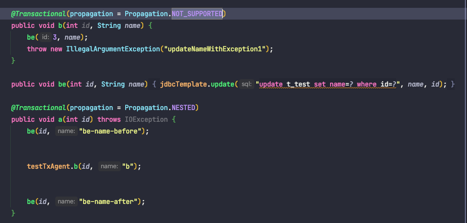Click the throw keyword
The width and height of the screenshot is (467, 223).
click(37, 49)
